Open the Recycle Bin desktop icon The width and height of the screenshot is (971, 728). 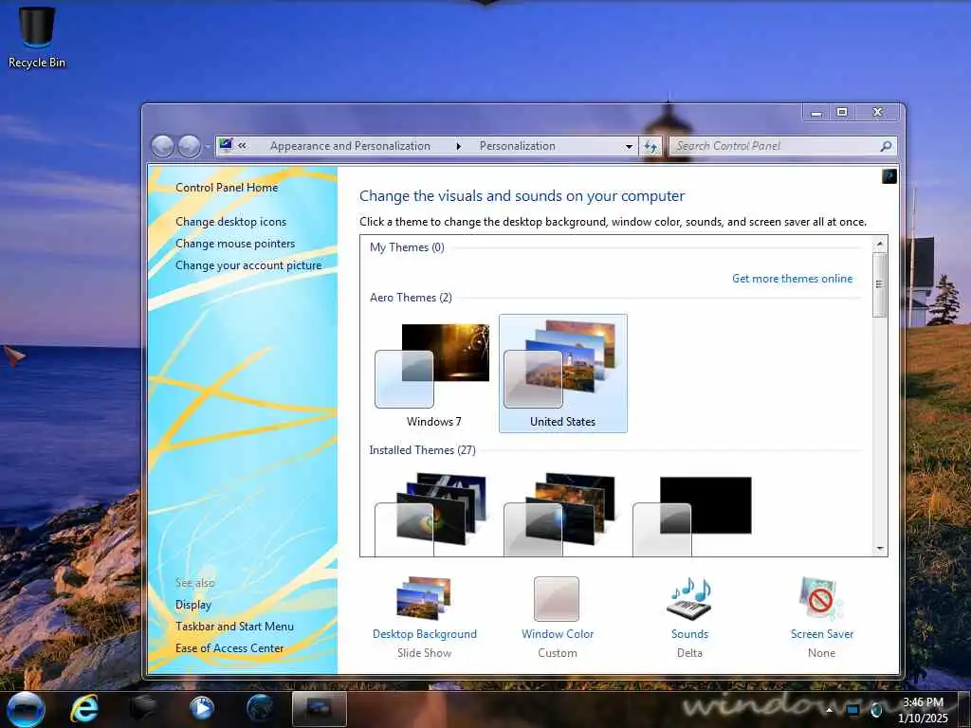coord(37,37)
